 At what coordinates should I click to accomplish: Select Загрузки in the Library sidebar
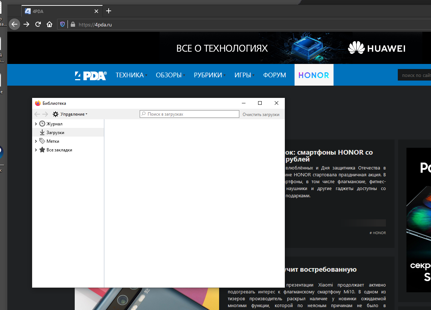(x=68, y=132)
